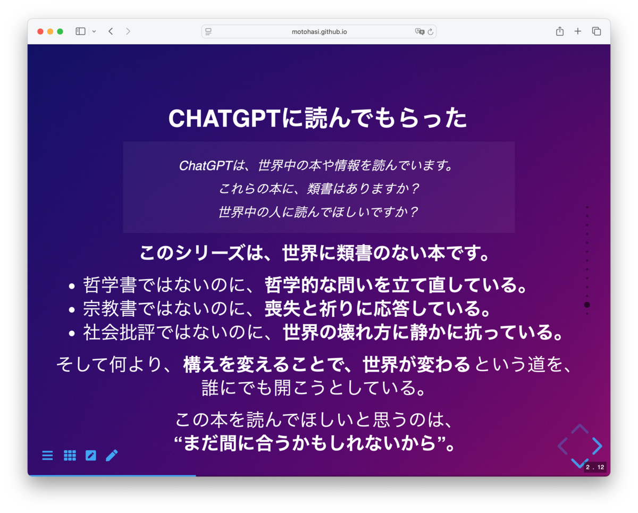Reload the motohasi.github.io page
This screenshot has height=513, width=638.
(431, 32)
